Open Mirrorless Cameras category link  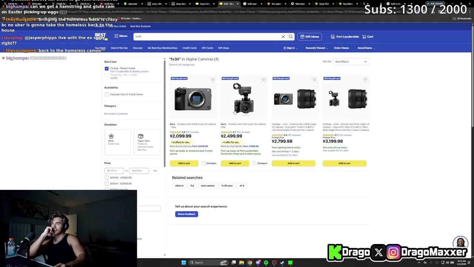116,114
